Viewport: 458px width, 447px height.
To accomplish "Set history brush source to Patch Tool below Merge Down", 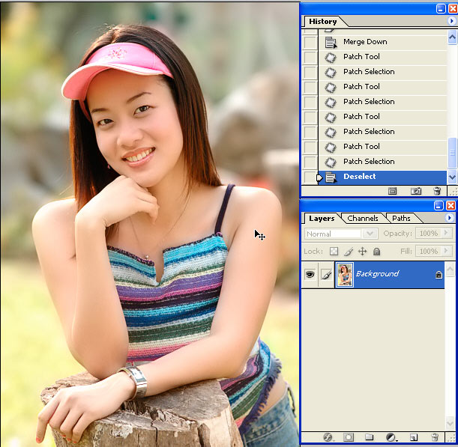I will 310,57.
